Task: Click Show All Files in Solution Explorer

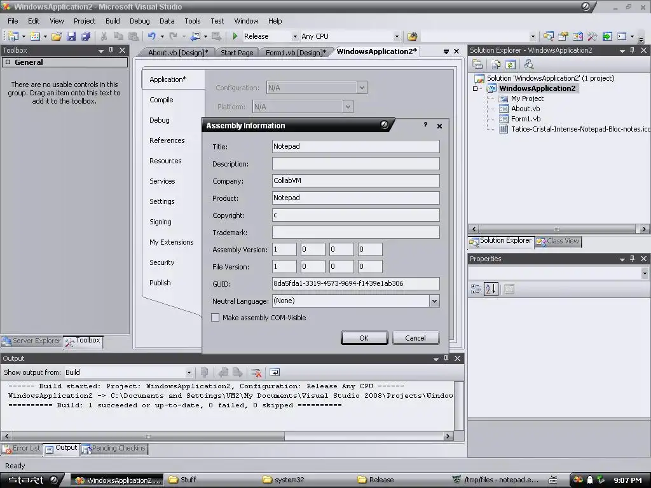Action: point(496,64)
